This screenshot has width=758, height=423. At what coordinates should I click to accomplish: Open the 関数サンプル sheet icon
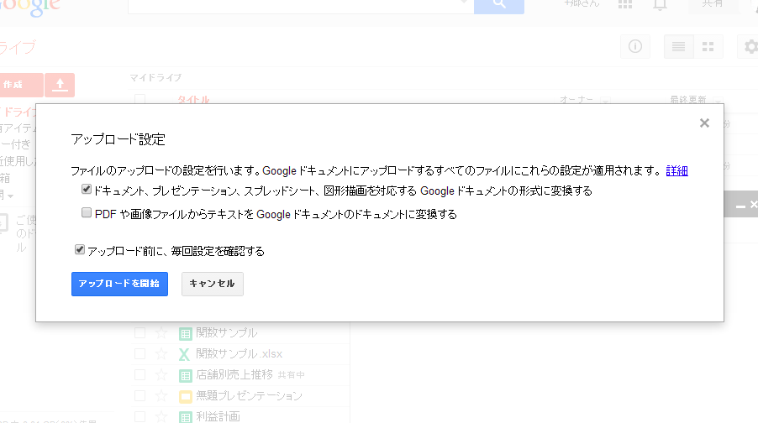click(185, 333)
